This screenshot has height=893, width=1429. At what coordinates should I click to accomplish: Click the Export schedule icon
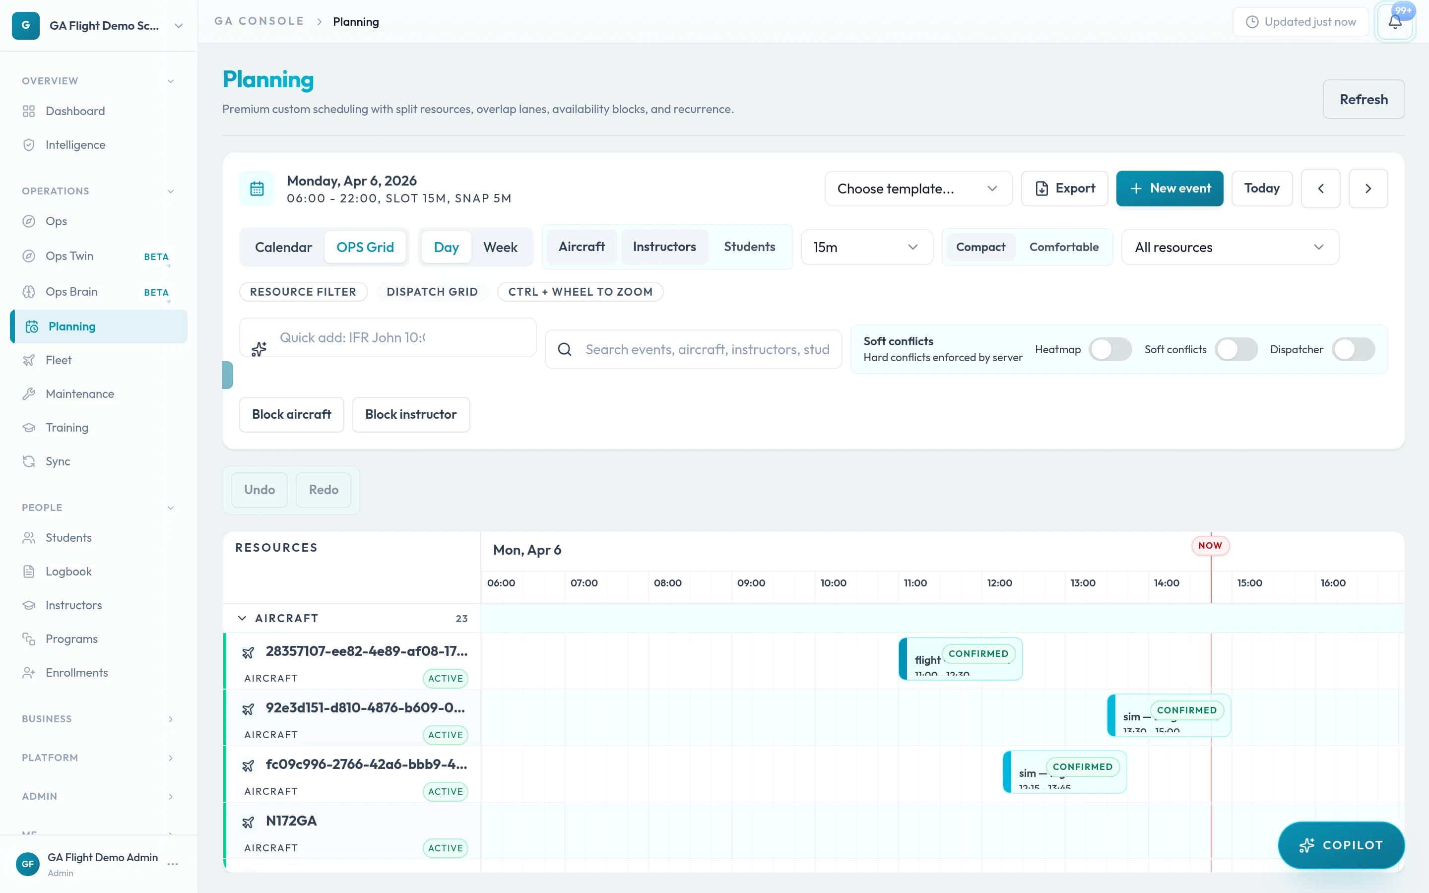point(1041,188)
